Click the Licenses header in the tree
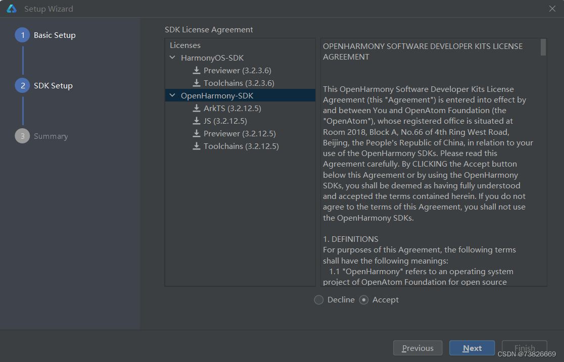 [x=185, y=45]
